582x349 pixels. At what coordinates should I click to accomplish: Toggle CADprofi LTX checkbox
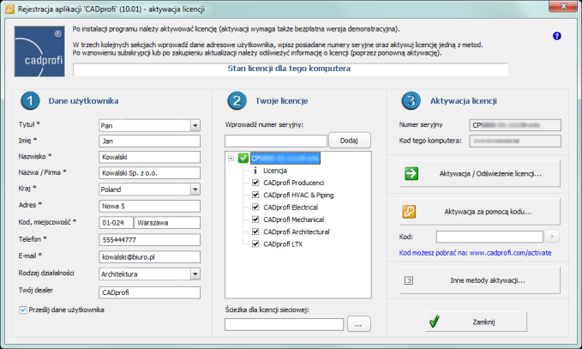(x=255, y=244)
